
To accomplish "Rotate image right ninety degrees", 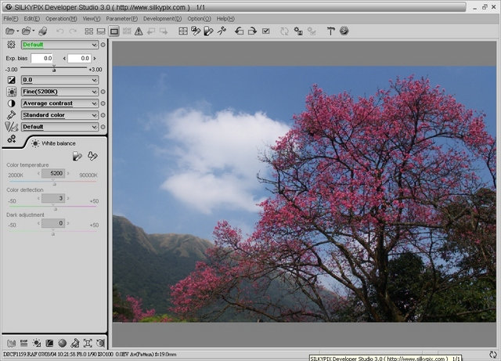I will pos(252,31).
